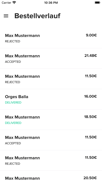Tap the Wi-Fi status icon
Image resolution: width=102 pixels, height=181 pixels.
point(14,3)
